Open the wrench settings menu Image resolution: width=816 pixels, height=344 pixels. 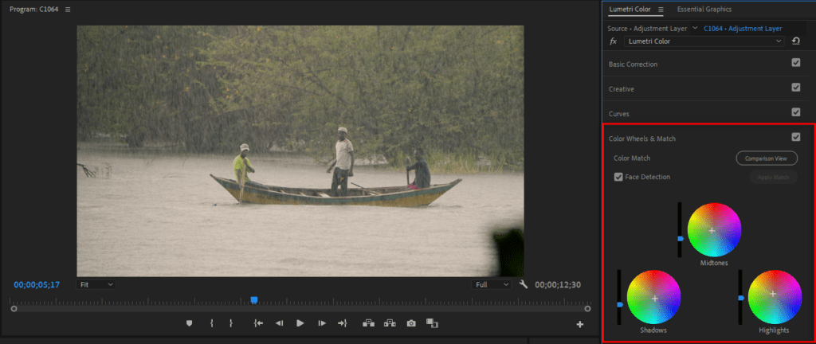pyautogui.click(x=524, y=284)
